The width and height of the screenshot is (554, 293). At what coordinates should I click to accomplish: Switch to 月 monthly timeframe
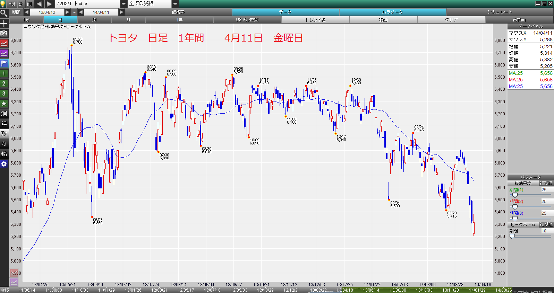click(128, 20)
